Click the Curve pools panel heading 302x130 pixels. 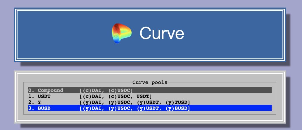[150, 82]
